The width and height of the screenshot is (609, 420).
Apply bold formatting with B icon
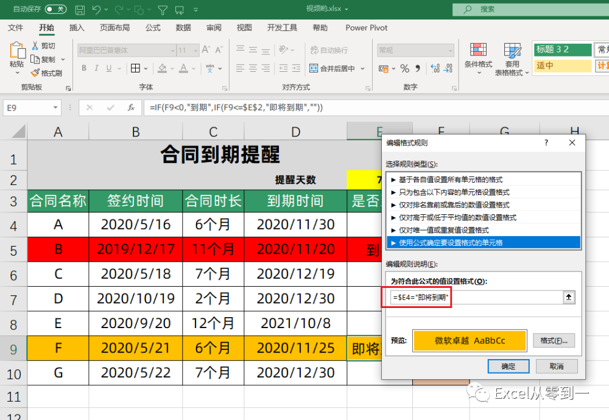click(x=84, y=68)
